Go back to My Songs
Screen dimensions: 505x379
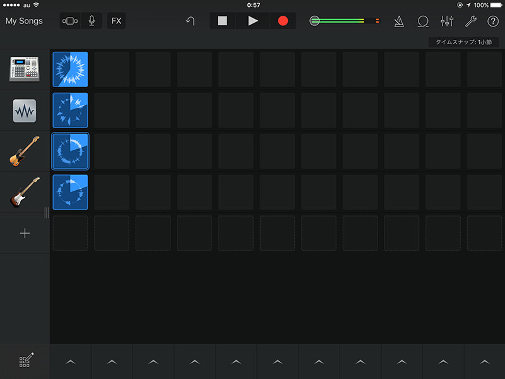click(24, 21)
